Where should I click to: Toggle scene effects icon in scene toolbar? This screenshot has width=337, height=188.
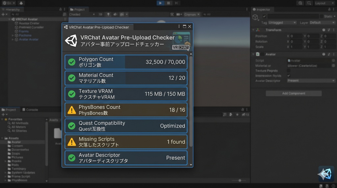(x=122, y=14)
